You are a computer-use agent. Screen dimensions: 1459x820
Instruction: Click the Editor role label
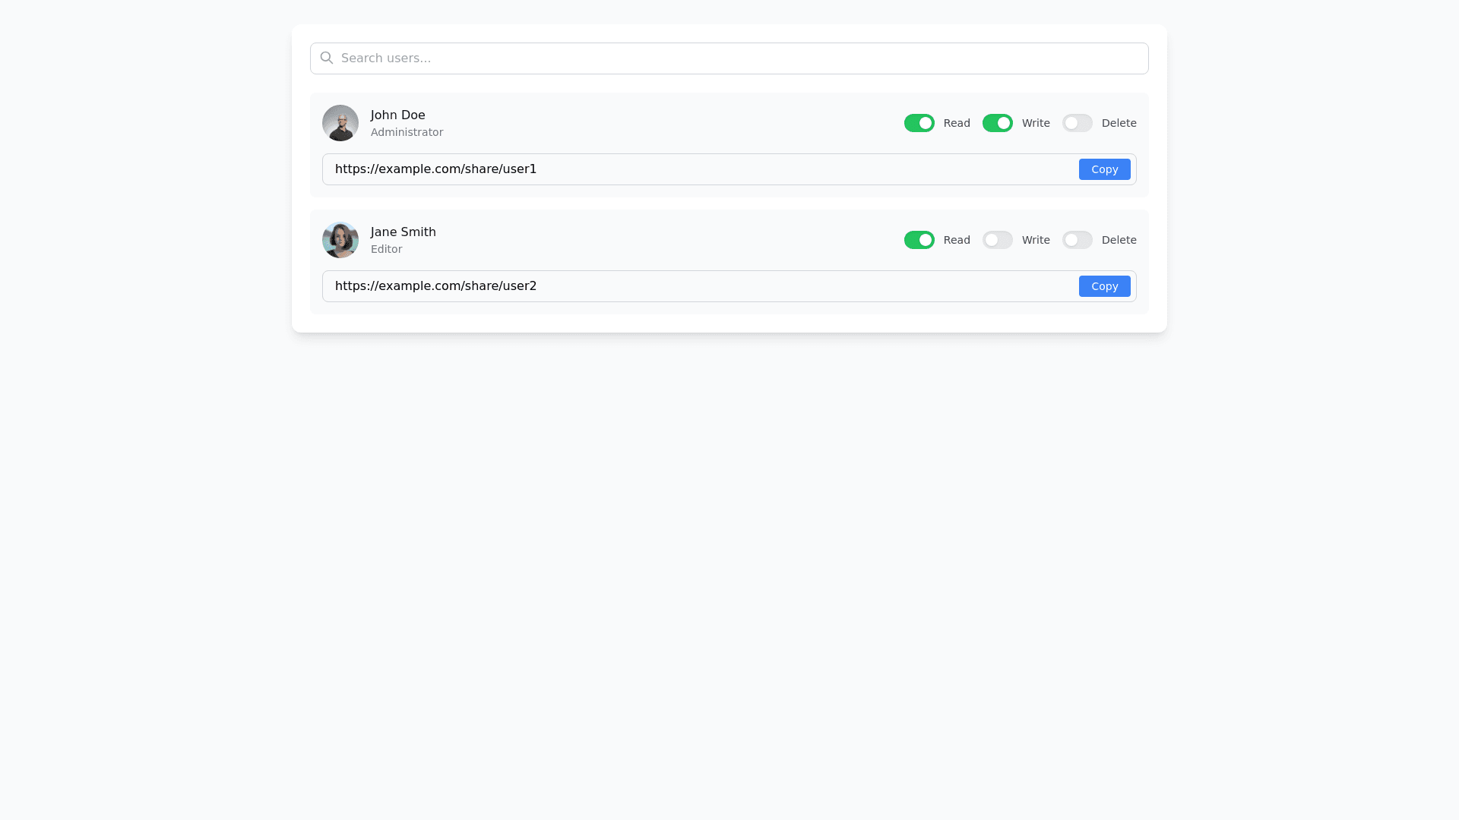tap(386, 249)
